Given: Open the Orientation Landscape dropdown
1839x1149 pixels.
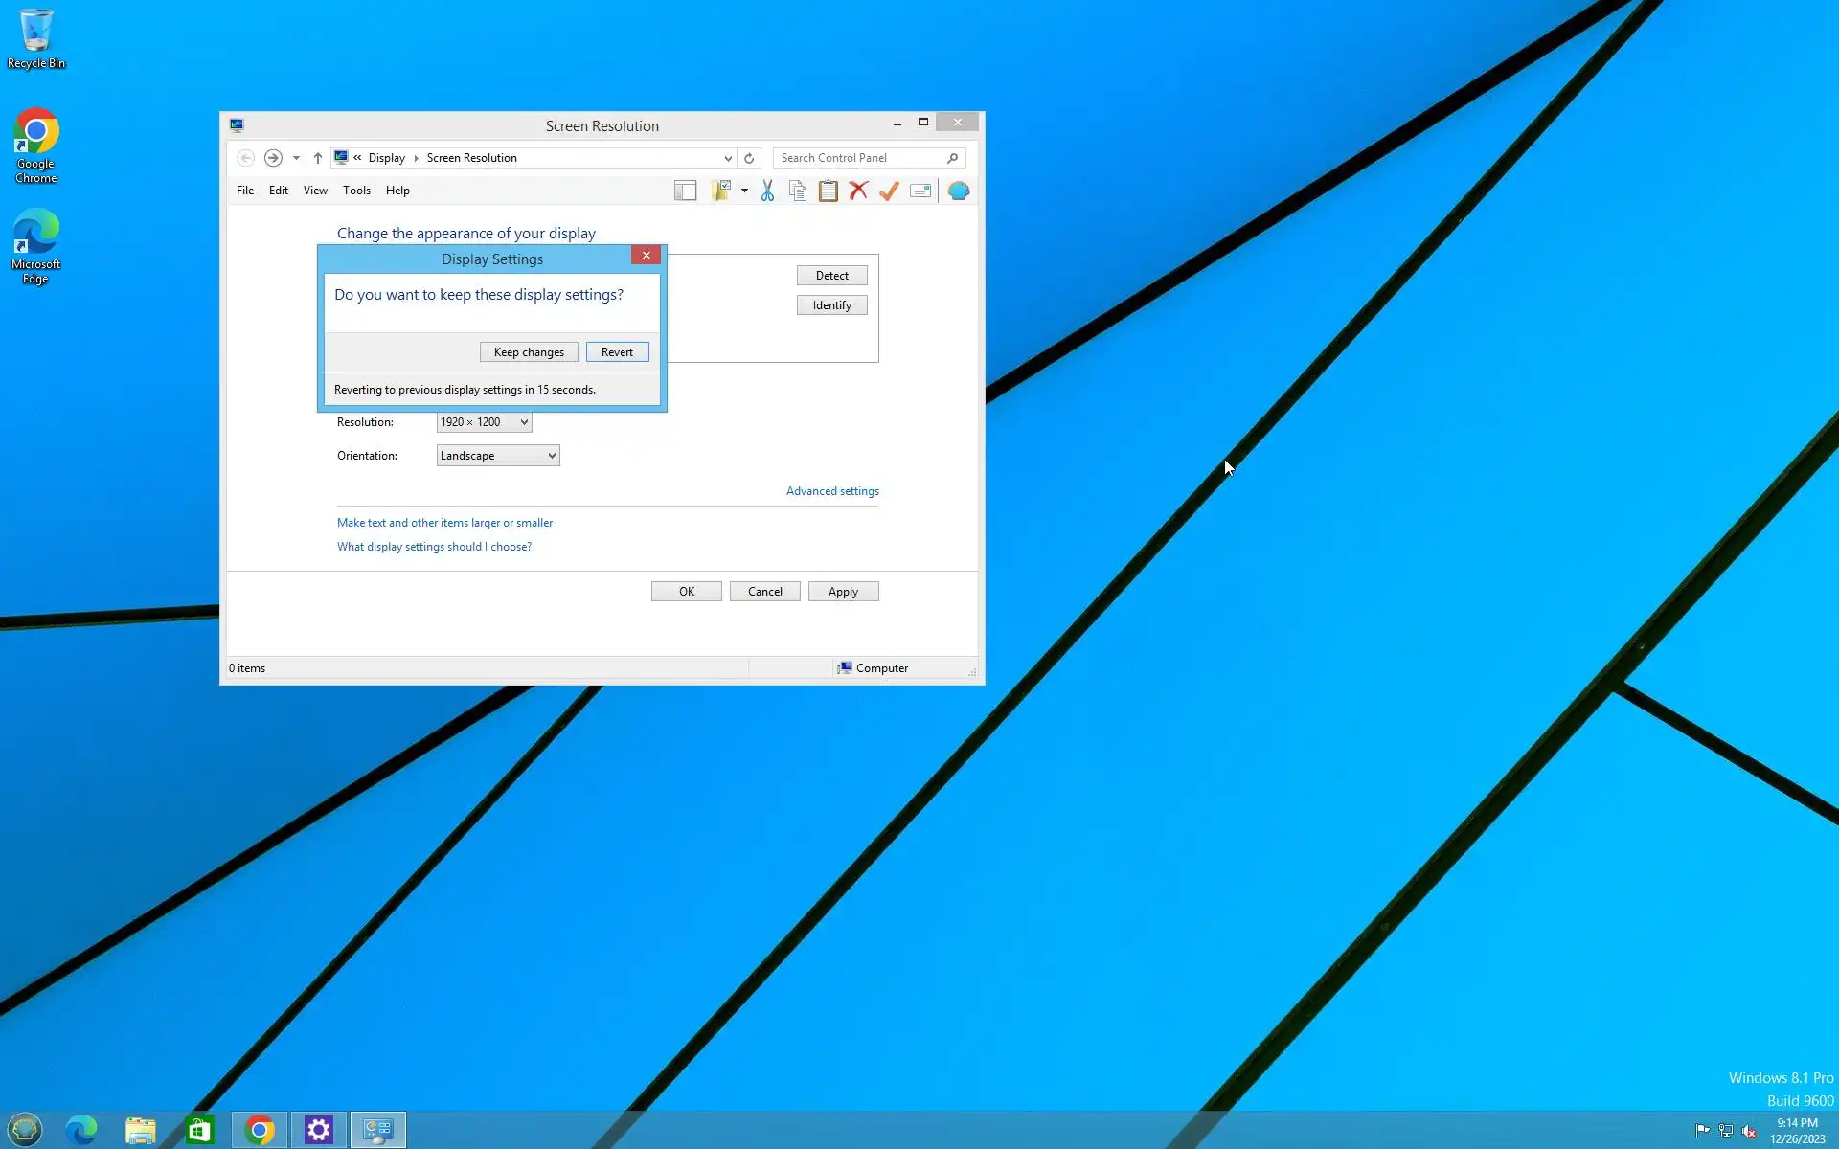Looking at the screenshot, I should point(497,456).
